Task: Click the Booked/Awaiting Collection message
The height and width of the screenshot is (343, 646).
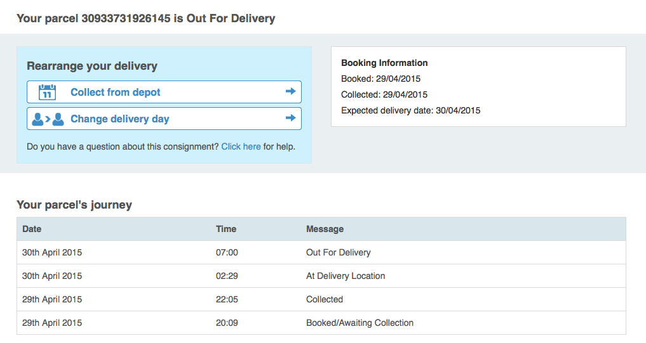Action: (x=360, y=323)
